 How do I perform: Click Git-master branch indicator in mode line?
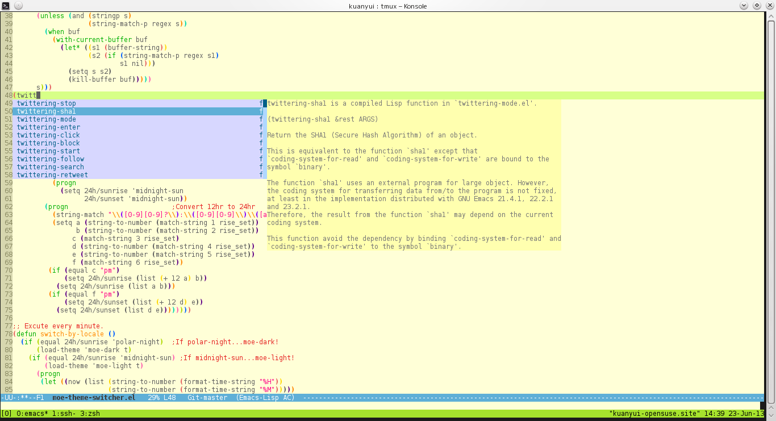[x=207, y=398]
